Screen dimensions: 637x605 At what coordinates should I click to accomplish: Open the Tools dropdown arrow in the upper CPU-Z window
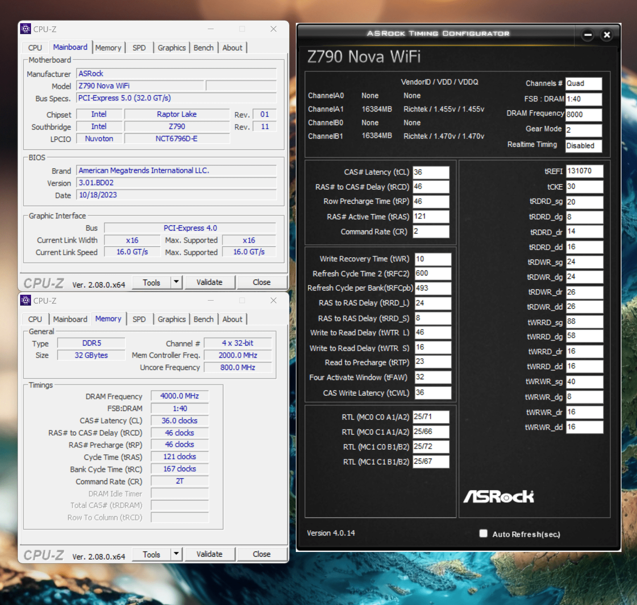[176, 282]
